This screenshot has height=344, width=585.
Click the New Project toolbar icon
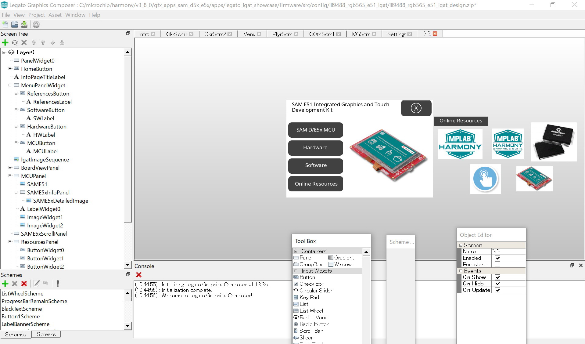(5, 24)
